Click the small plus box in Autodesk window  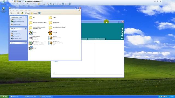(54, 73)
